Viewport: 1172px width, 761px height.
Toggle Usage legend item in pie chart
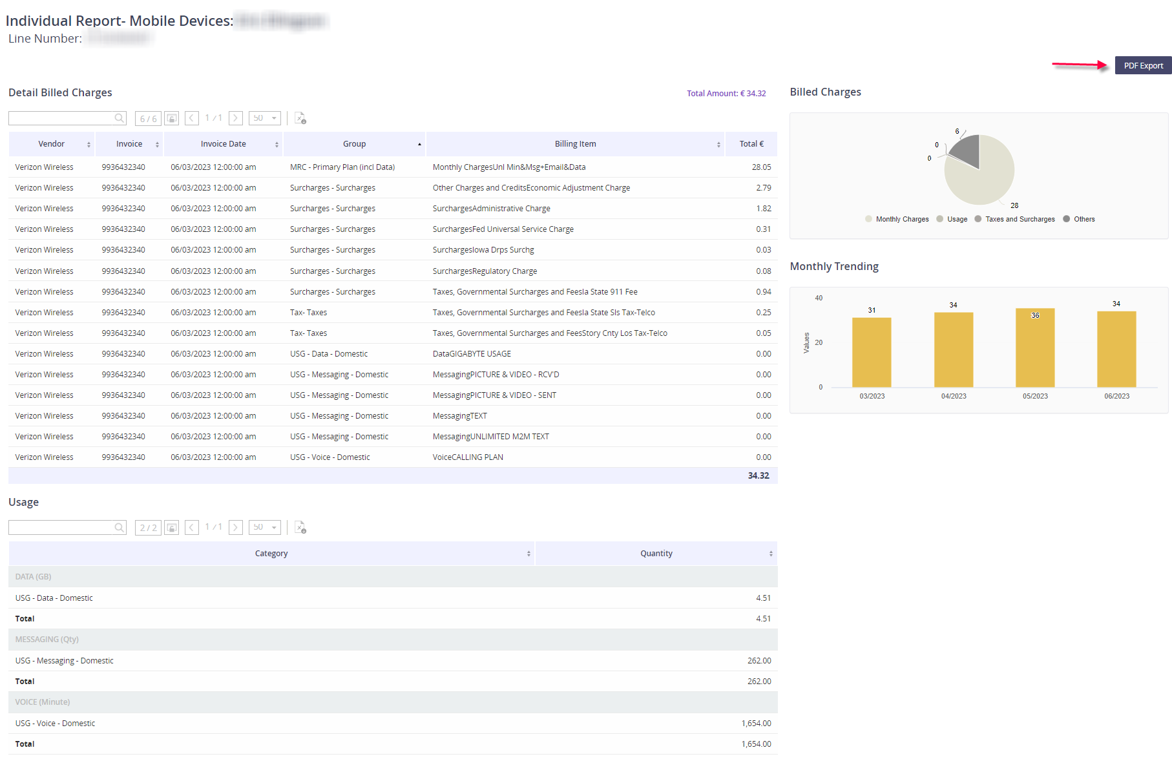pos(952,219)
